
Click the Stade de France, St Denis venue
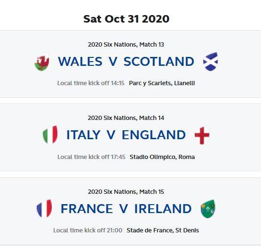163,230
